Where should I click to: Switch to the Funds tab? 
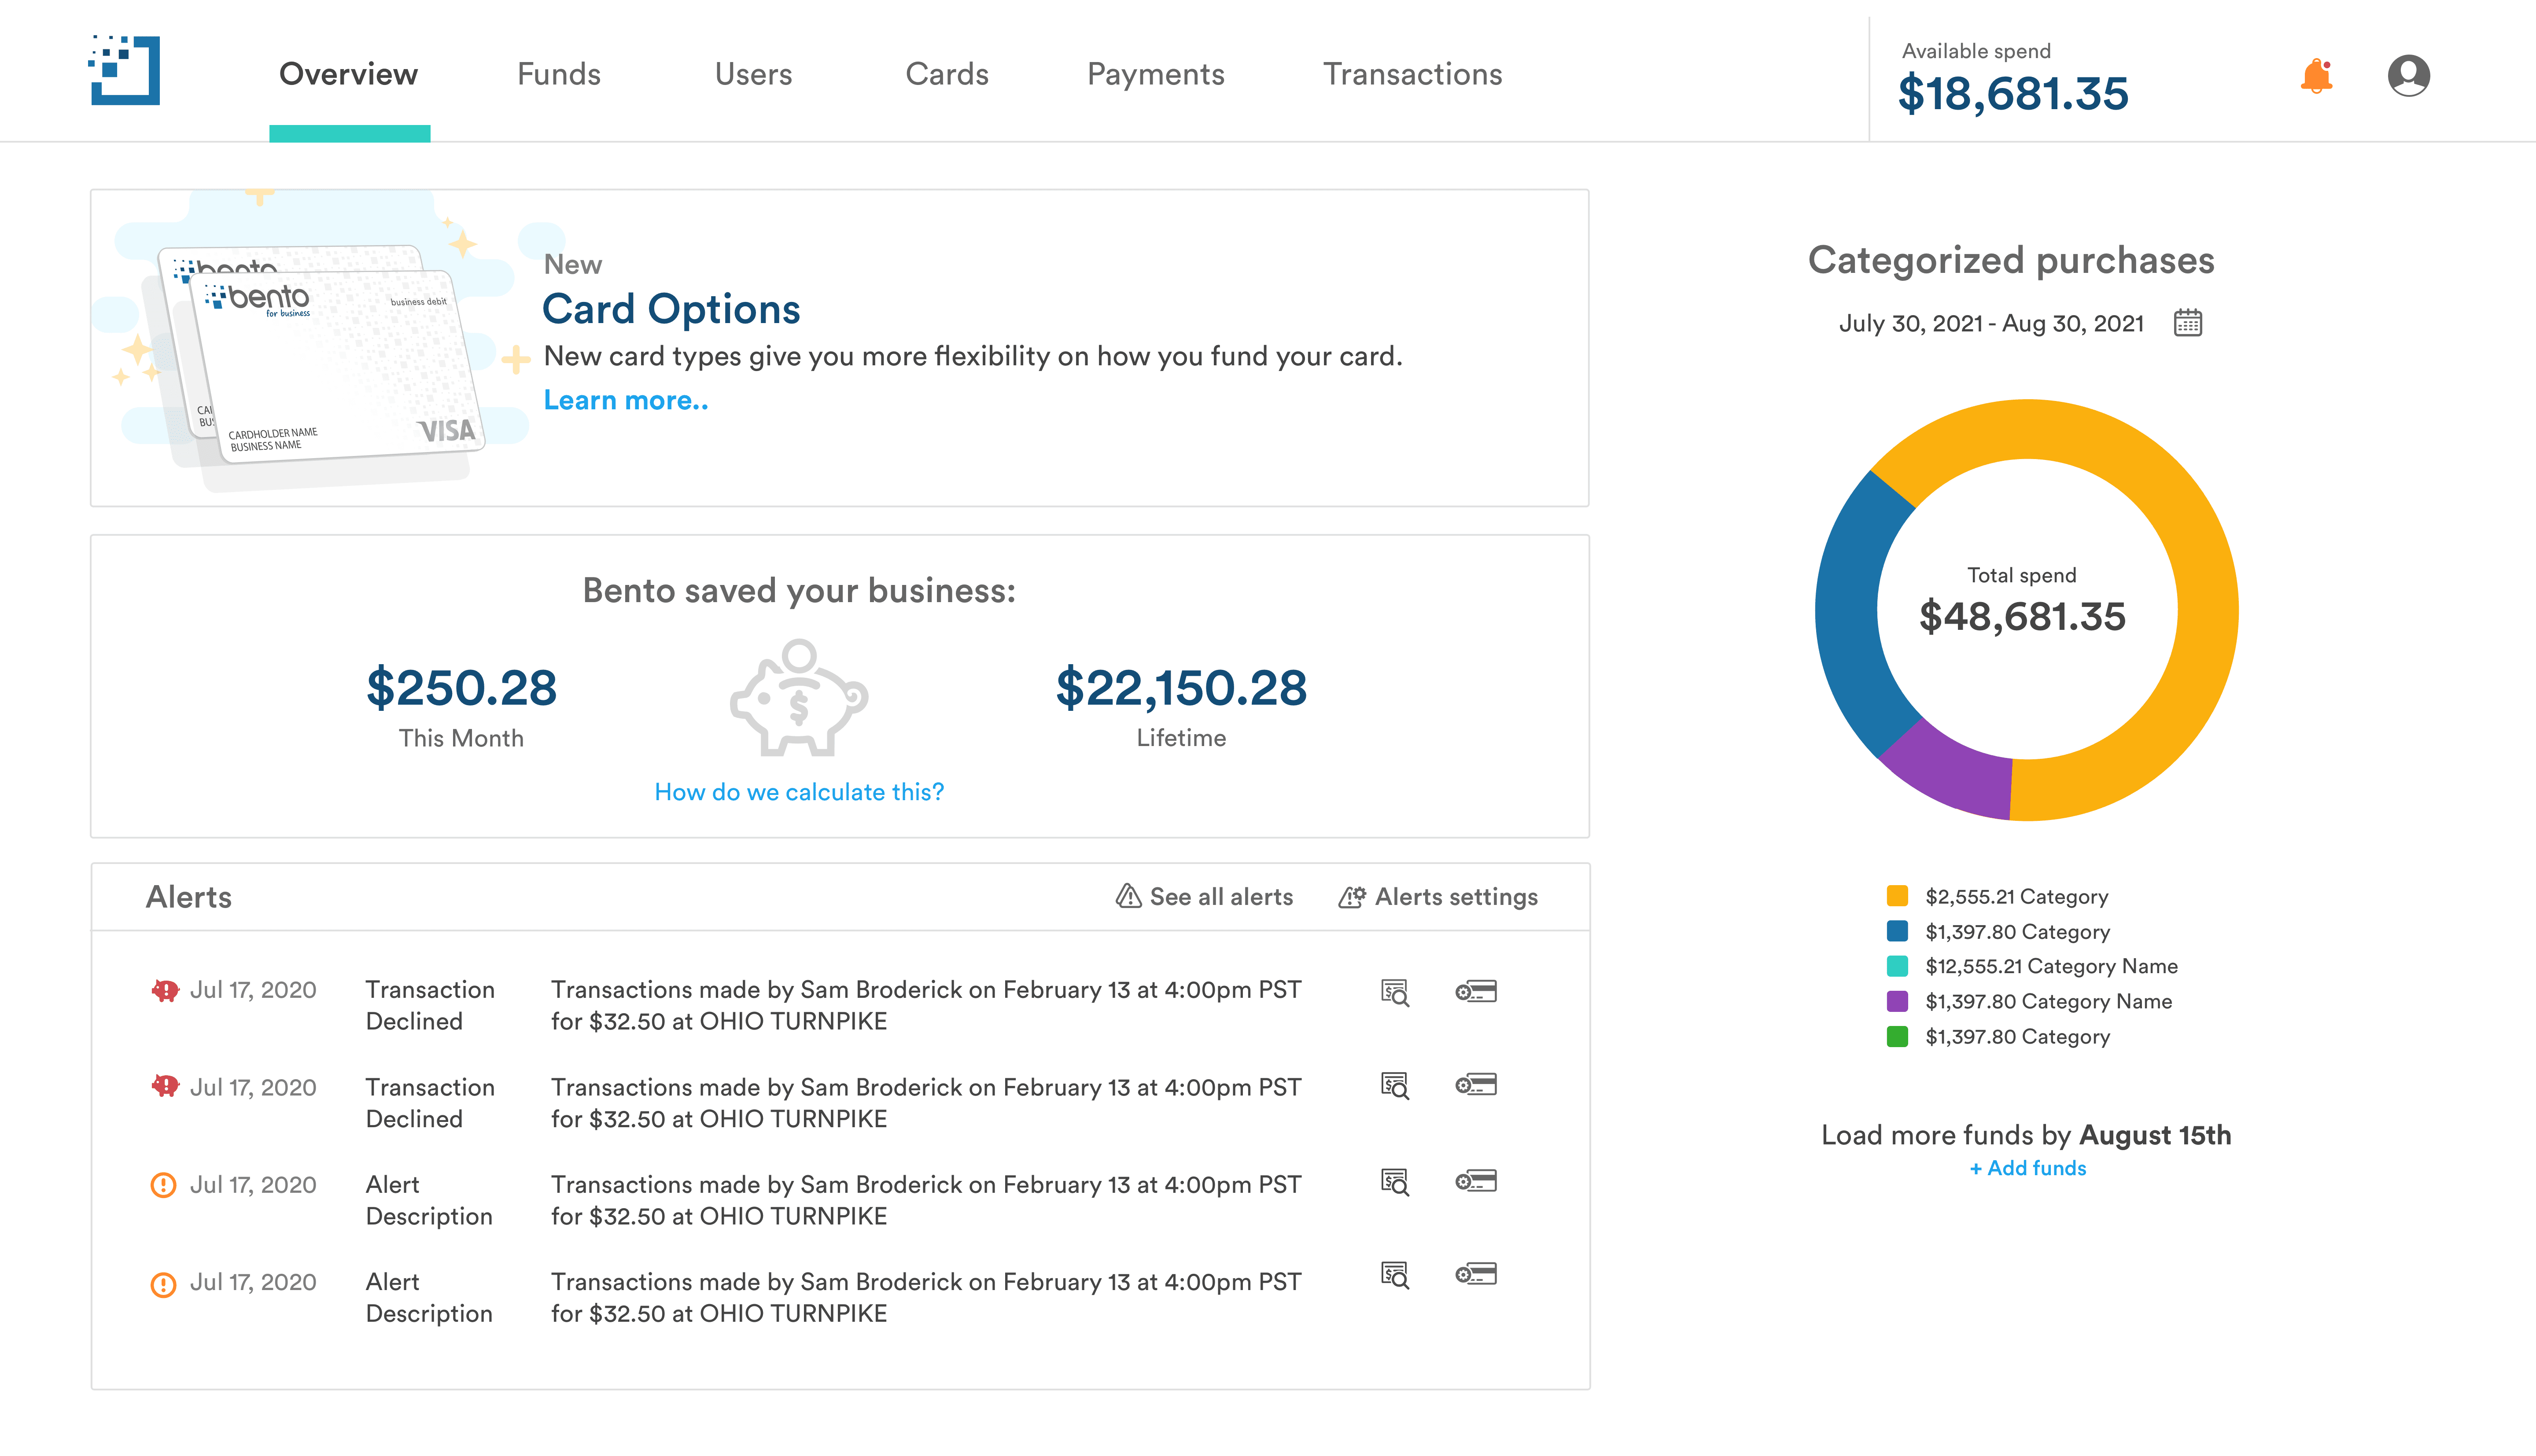pyautogui.click(x=558, y=74)
